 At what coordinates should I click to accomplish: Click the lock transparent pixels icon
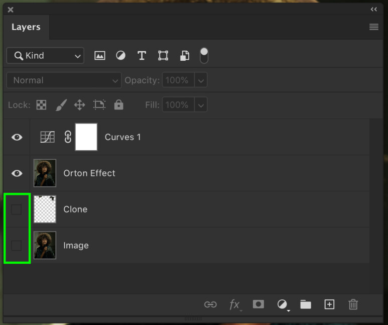(42, 105)
